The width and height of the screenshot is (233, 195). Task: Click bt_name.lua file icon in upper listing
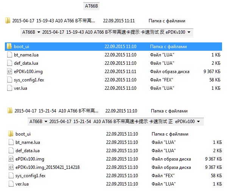[x=9, y=55]
